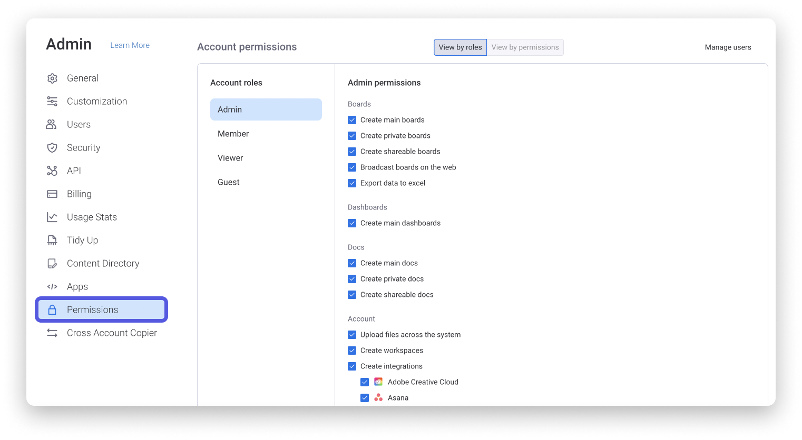Toggle Create private docs checkbox
The height and width of the screenshot is (440, 802).
[352, 279]
